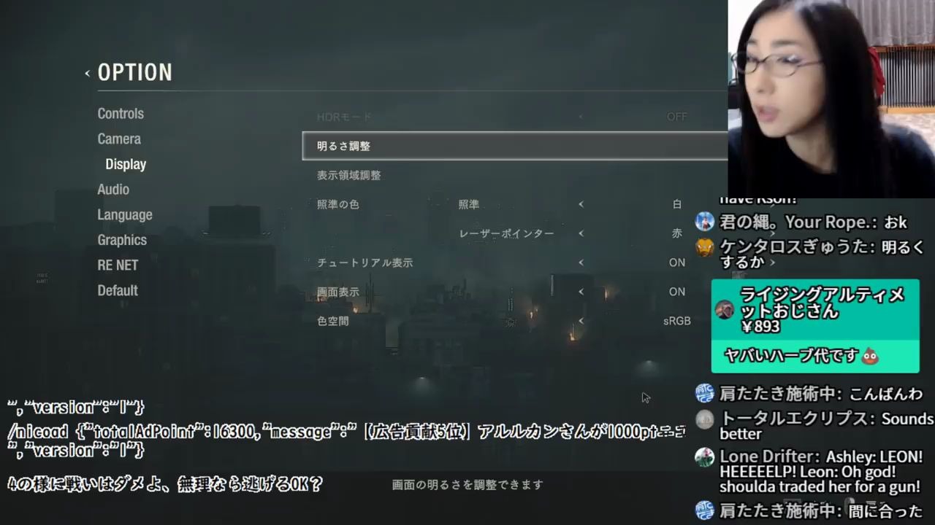
Task: Click the 肩たたき施術中 間に合った message avatar
Action: (x=704, y=510)
